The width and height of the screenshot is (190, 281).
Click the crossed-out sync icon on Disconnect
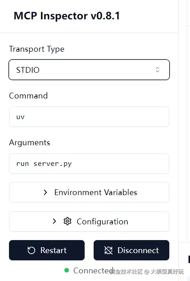[109, 250]
